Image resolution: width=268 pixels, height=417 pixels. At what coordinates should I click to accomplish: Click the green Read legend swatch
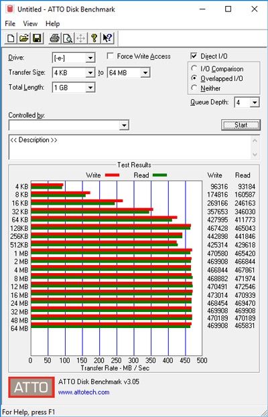click(x=159, y=175)
